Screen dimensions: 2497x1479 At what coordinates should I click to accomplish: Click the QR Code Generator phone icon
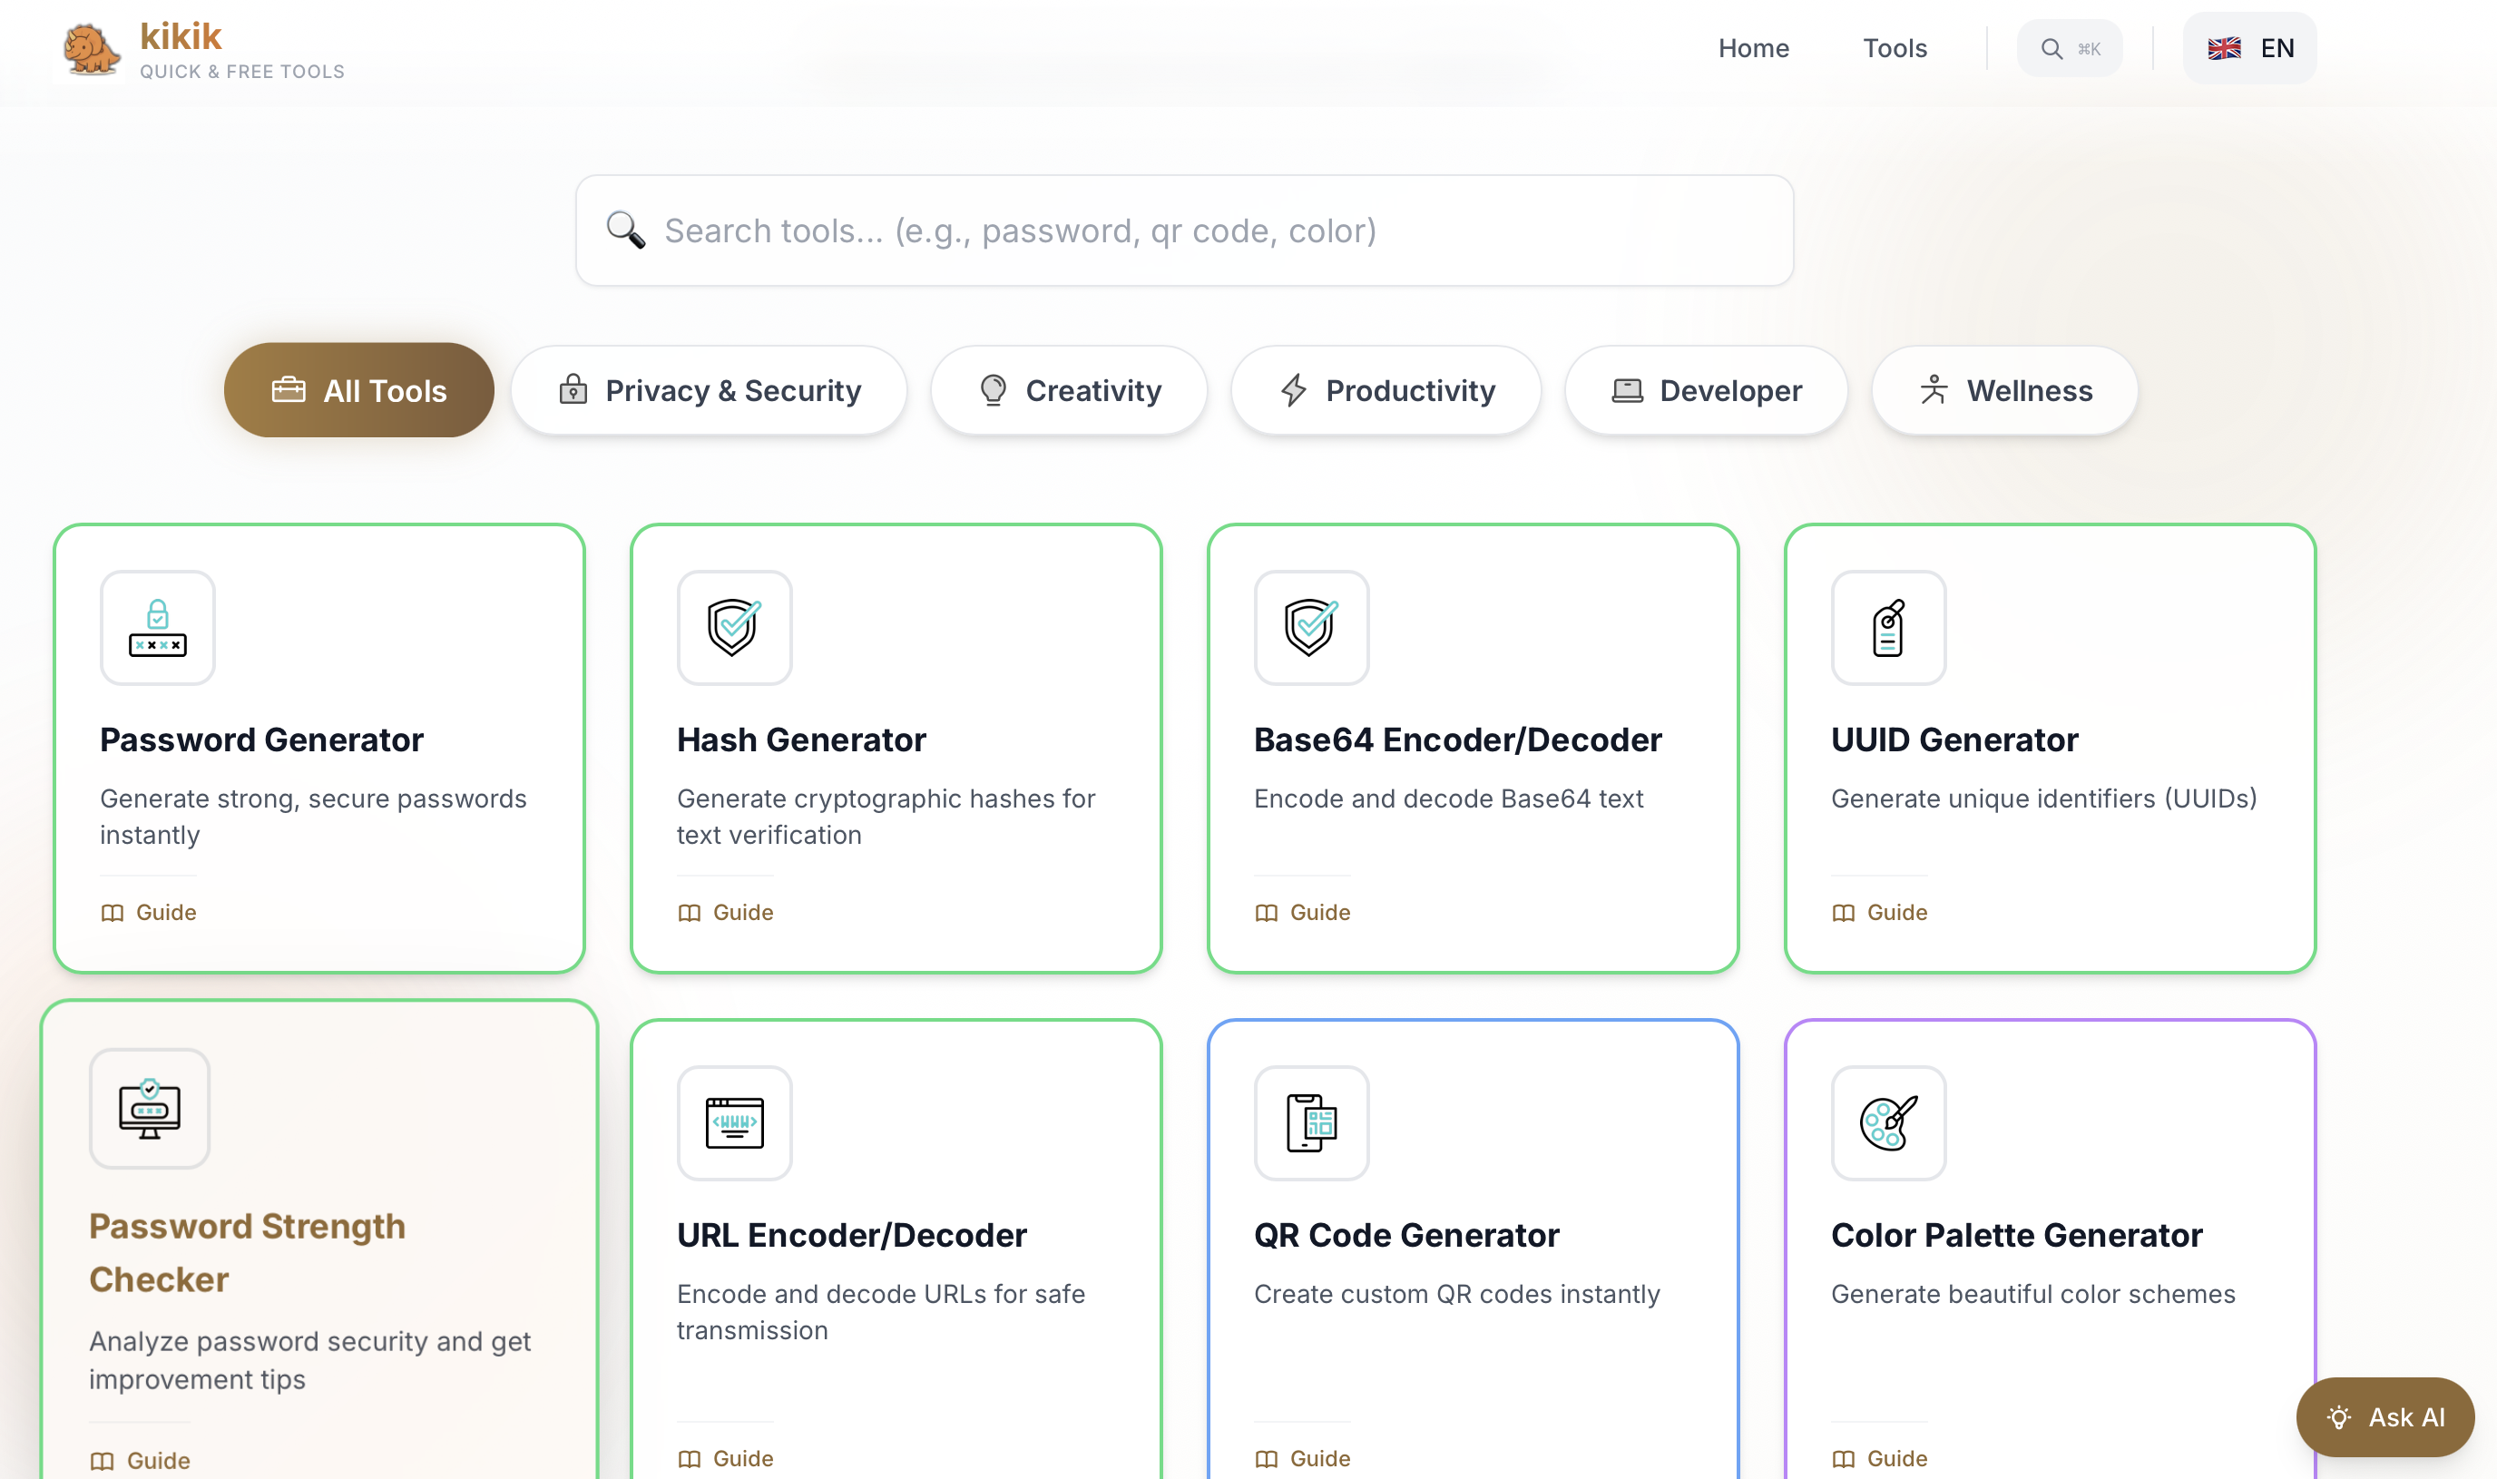pyautogui.click(x=1310, y=1123)
